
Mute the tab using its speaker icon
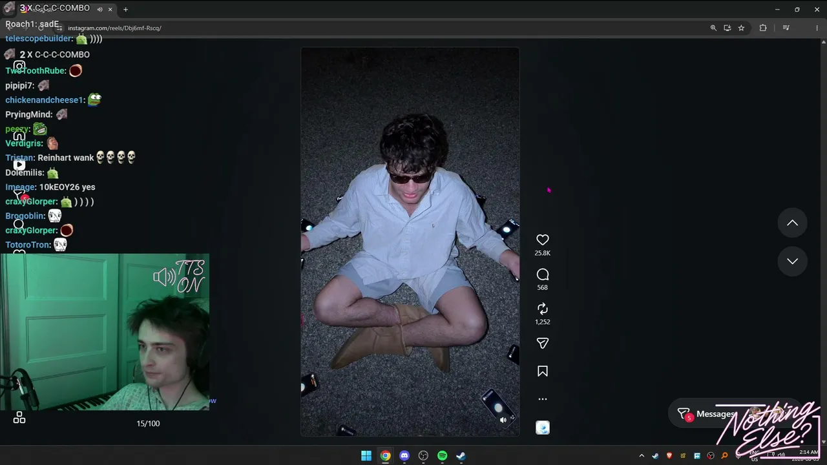99,10
